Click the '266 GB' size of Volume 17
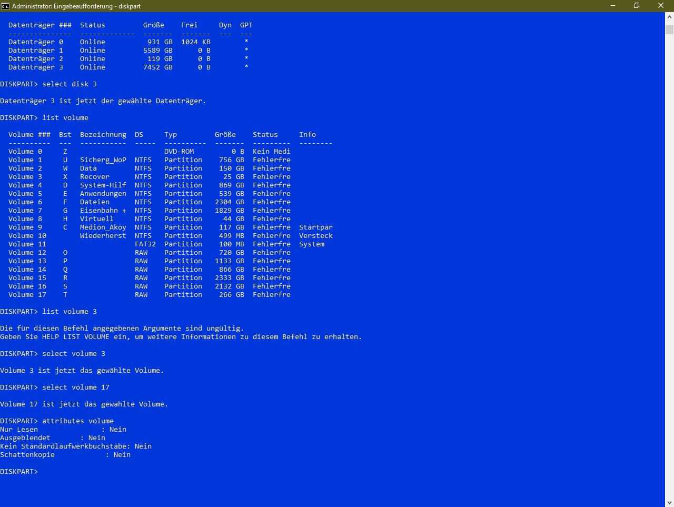 point(232,295)
